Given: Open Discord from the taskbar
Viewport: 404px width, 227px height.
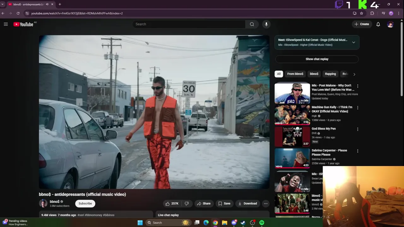Looking at the screenshot, I should pyautogui.click(x=234, y=223).
